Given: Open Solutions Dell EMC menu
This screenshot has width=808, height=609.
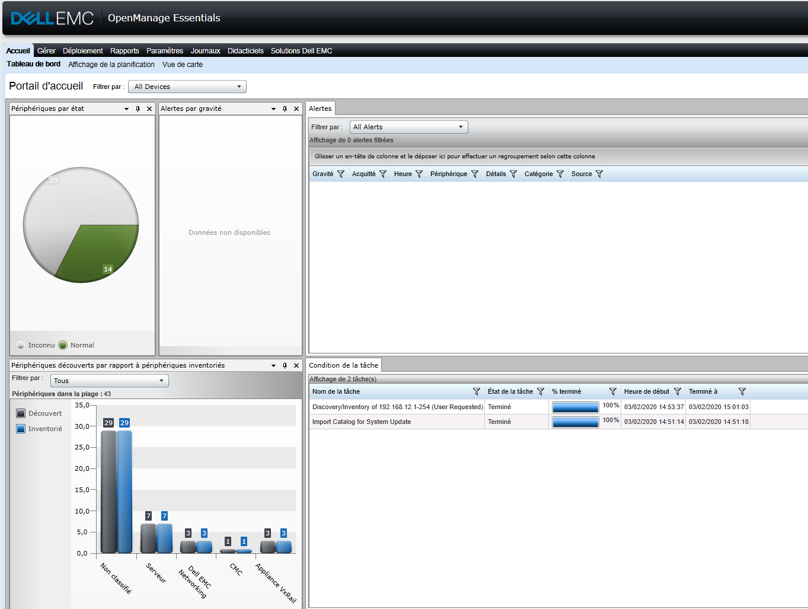Looking at the screenshot, I should [x=301, y=51].
